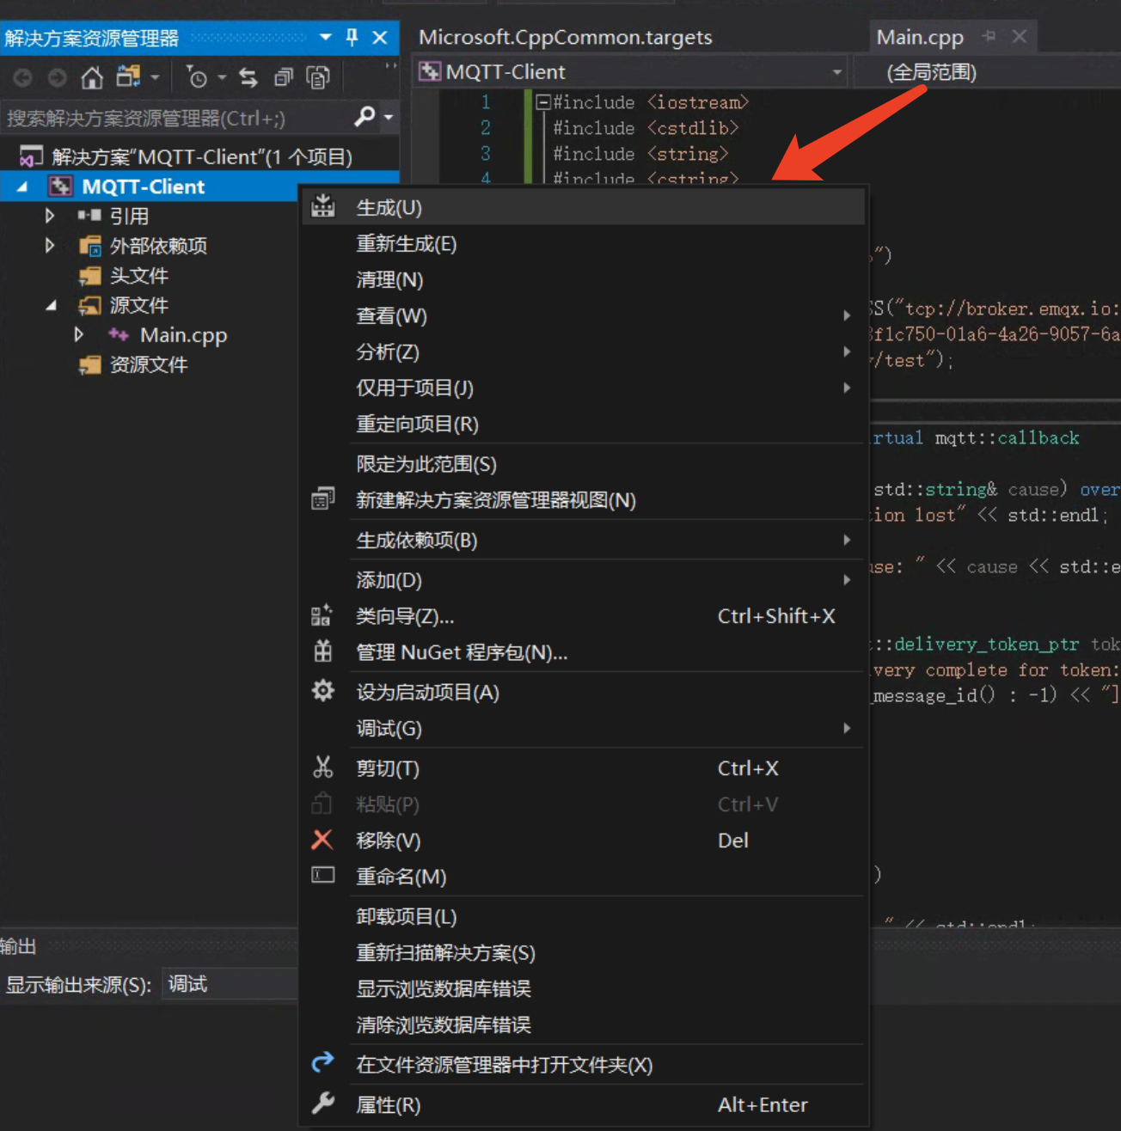
Task: Expand the Main.cpp tree node
Action: [x=79, y=334]
